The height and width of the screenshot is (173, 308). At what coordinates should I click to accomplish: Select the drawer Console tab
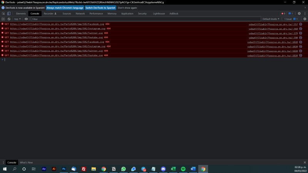[12, 162]
